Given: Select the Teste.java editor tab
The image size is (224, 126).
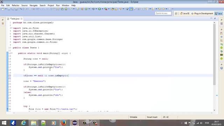Looking at the screenshot, I should point(15,19).
